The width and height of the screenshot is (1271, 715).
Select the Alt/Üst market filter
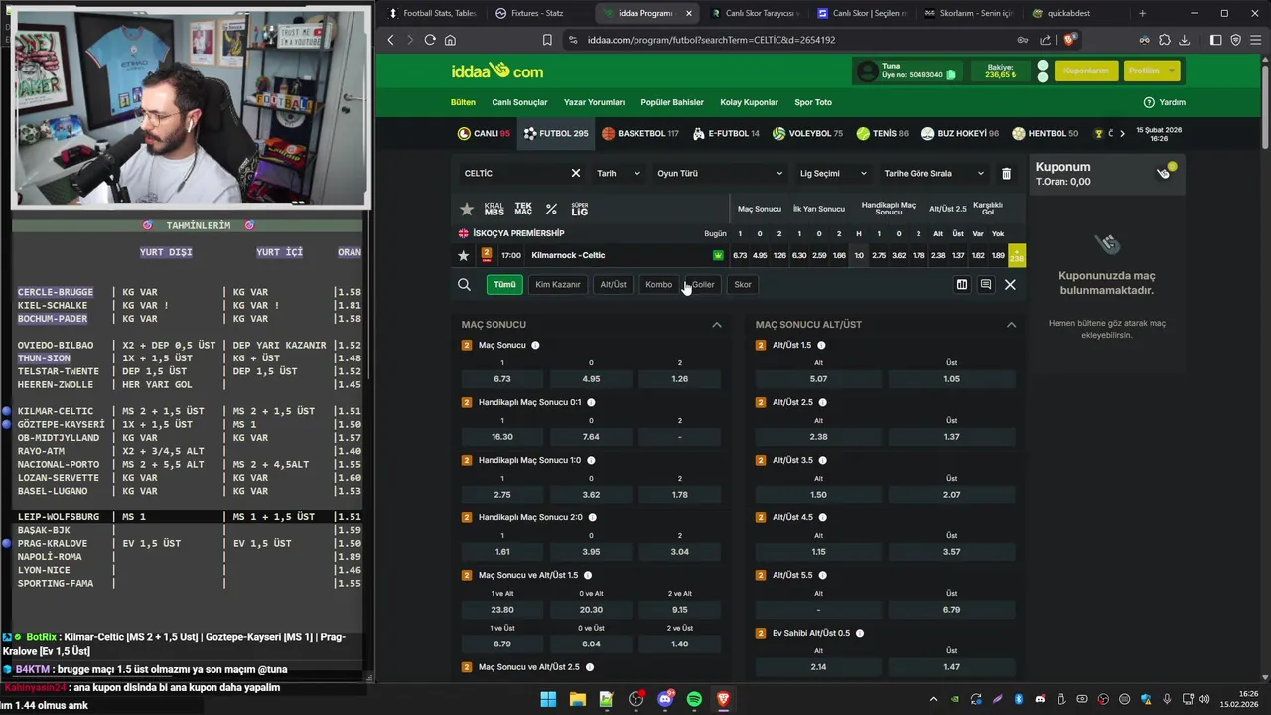tap(614, 285)
